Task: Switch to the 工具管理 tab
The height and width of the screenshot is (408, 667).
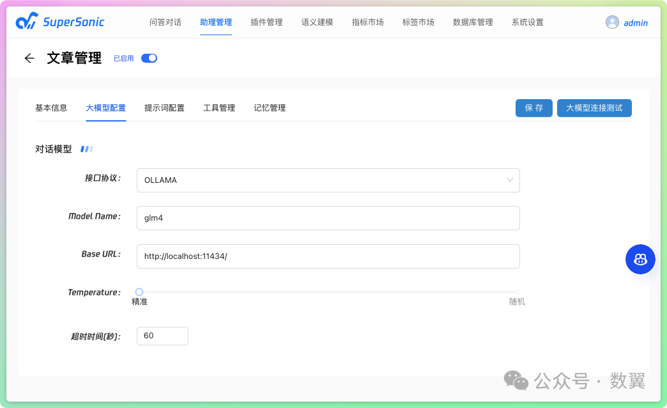Action: 219,107
